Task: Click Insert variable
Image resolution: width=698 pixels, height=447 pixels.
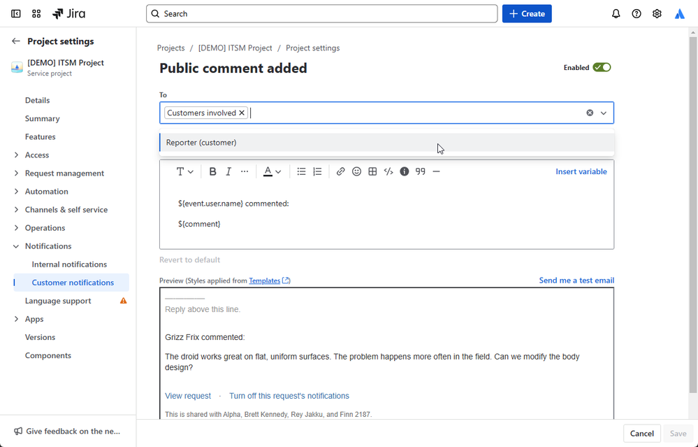Action: tap(581, 171)
